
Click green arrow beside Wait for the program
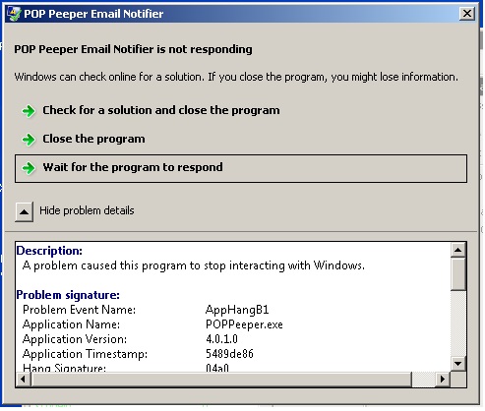tap(29, 168)
